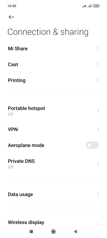Open chevron next to Mi Share
The image size is (107, 238).
[x=98, y=49]
